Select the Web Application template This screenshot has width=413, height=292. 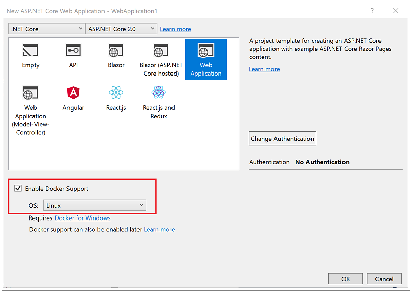[205, 56]
